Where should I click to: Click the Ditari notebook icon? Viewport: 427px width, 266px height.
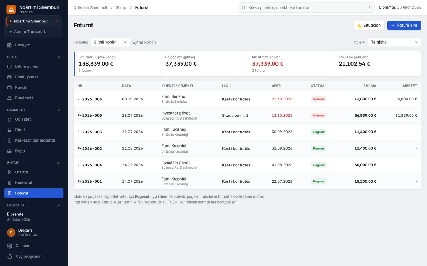point(10,130)
